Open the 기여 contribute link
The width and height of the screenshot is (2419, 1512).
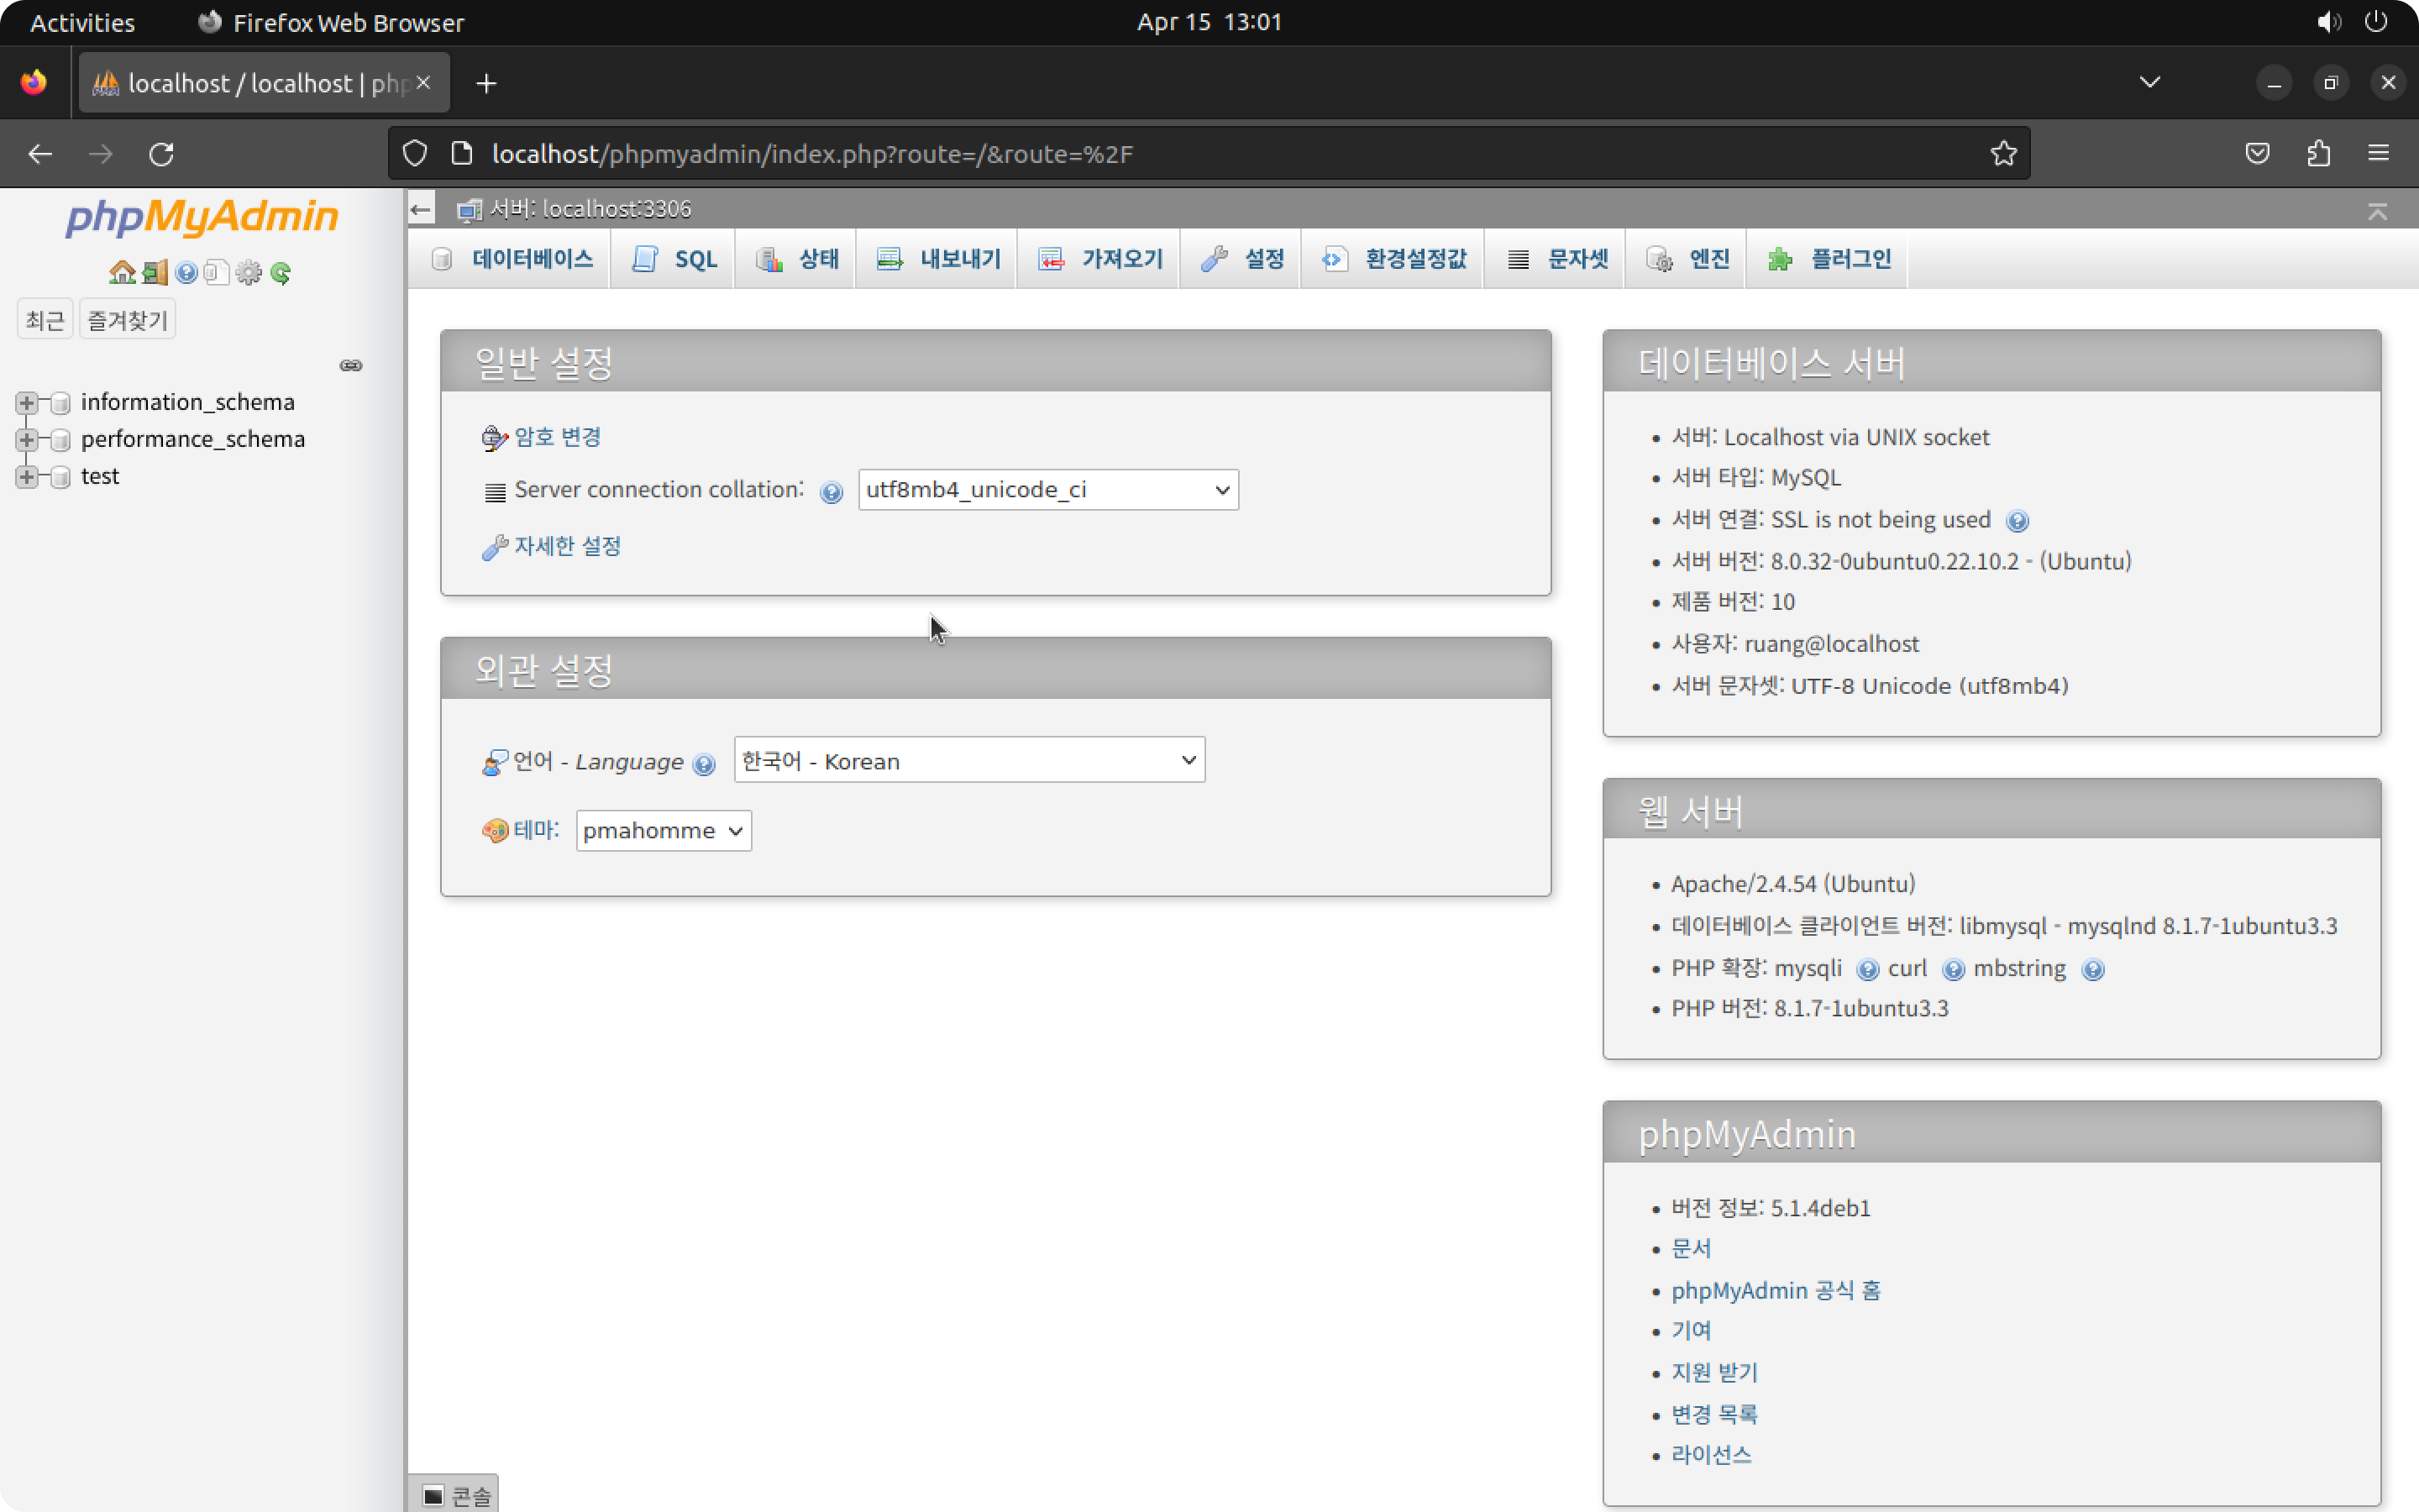point(1692,1331)
